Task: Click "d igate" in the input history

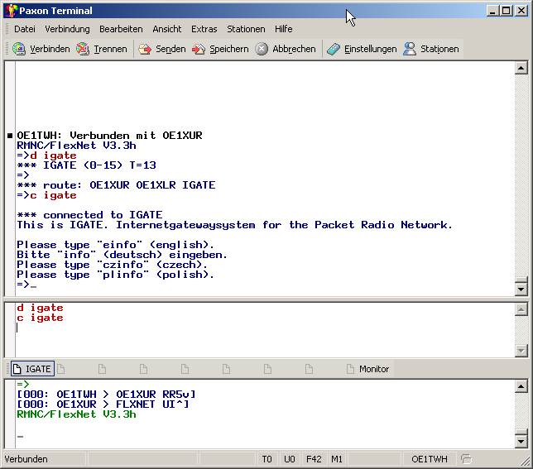Action: coord(40,308)
